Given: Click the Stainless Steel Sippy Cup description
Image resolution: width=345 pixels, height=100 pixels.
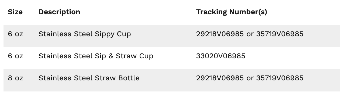Looking at the screenshot, I should 85,34.
